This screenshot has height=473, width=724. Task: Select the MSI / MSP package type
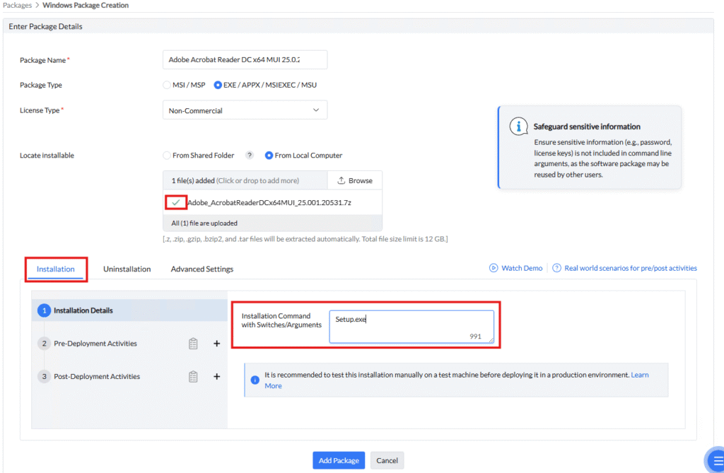[x=167, y=85]
